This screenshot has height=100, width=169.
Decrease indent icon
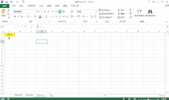click(64, 16)
